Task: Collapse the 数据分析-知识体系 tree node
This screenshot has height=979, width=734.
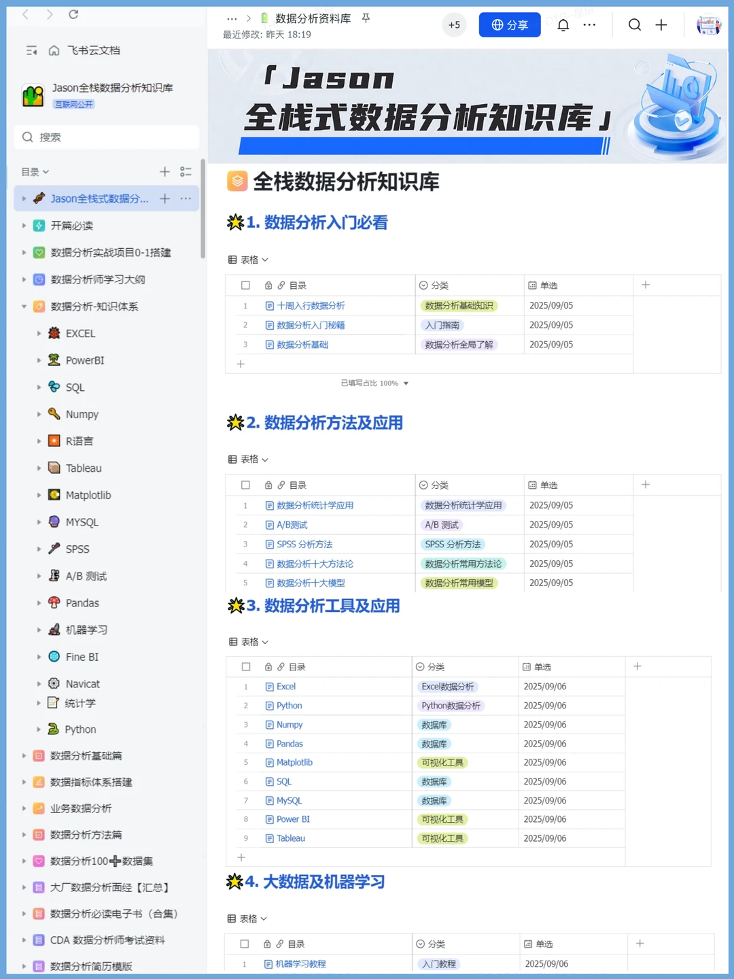Action: 24,307
